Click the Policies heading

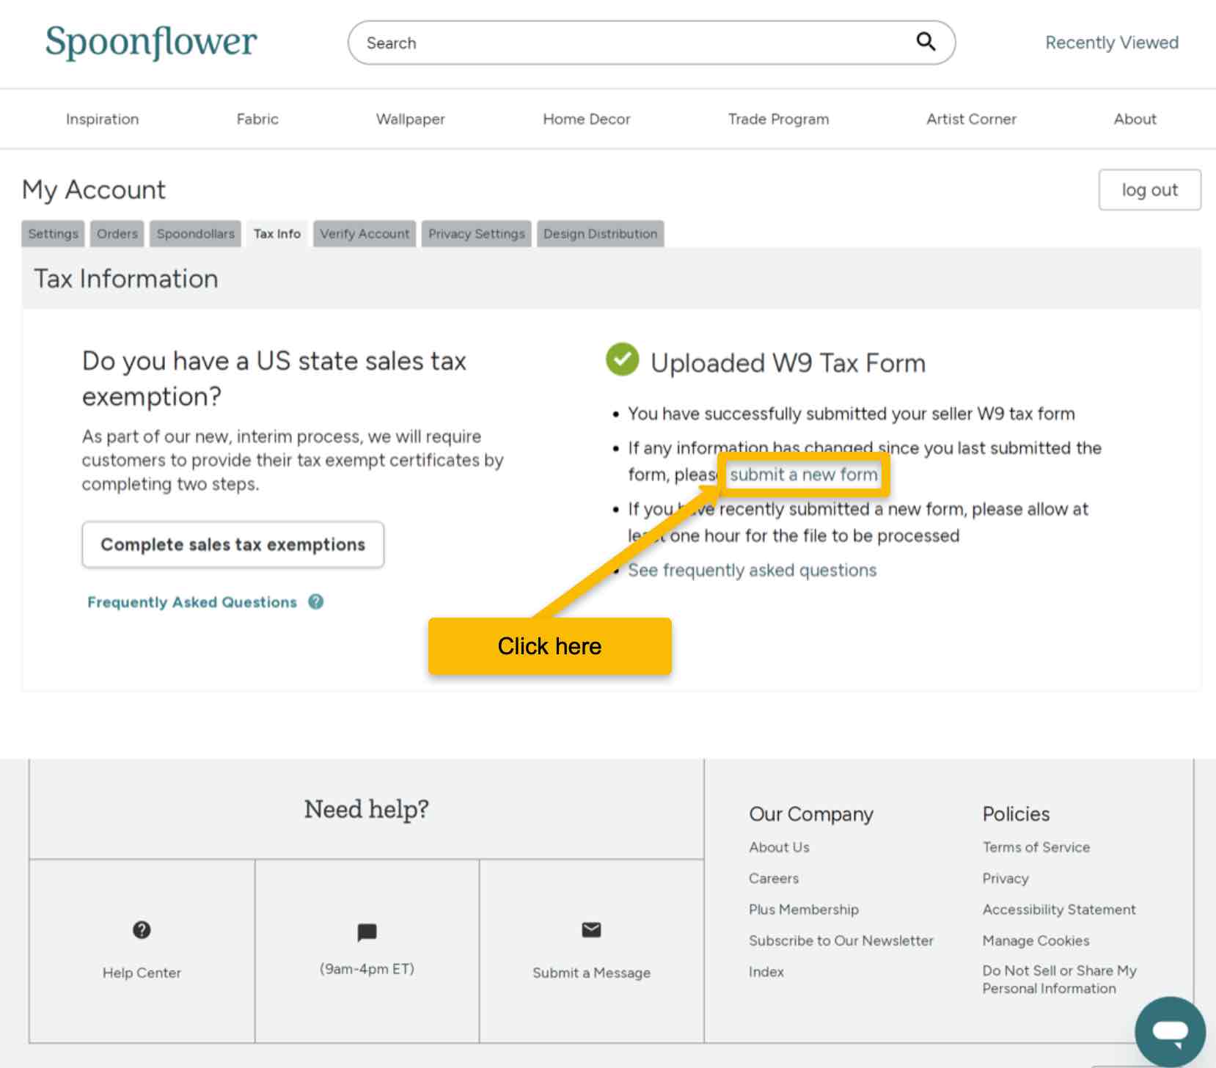[x=1016, y=814]
